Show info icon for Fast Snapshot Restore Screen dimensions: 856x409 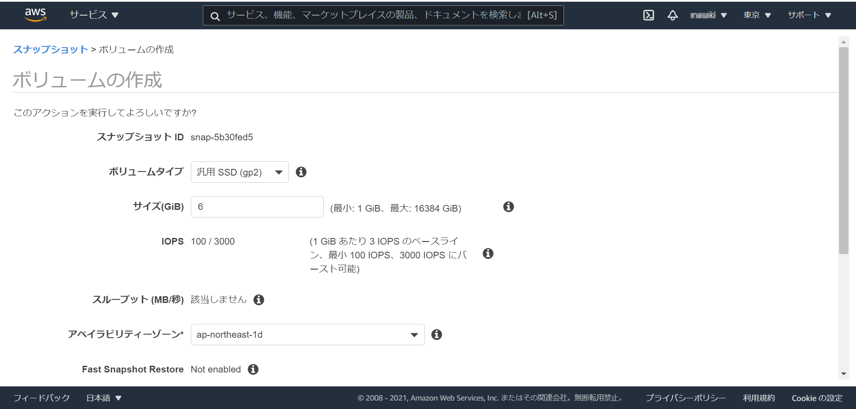[253, 369]
